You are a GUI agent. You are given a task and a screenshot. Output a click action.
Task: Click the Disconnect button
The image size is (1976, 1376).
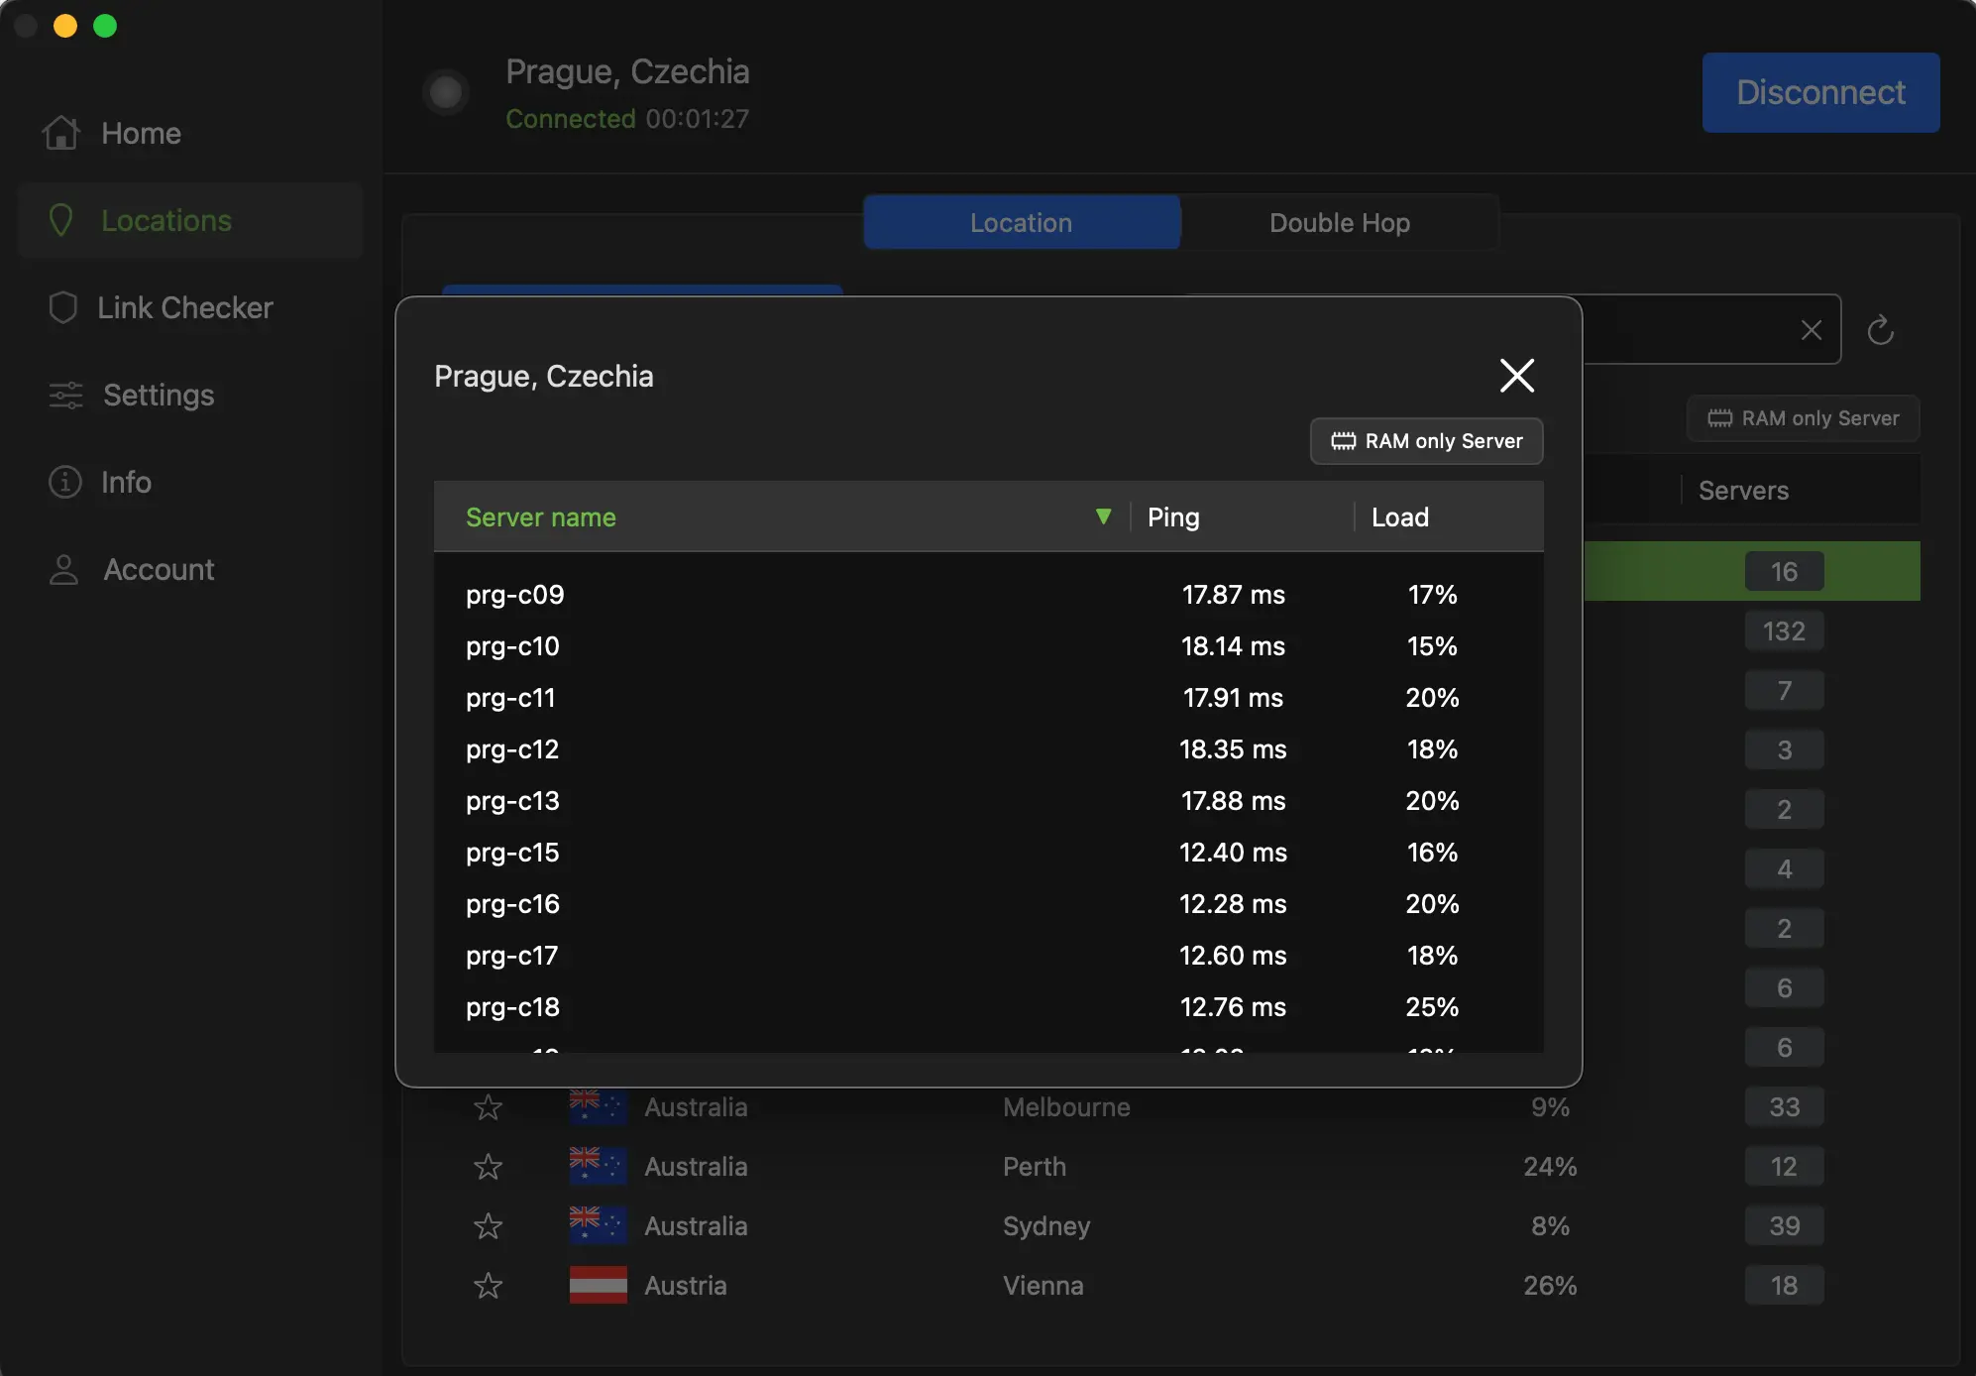1819,92
